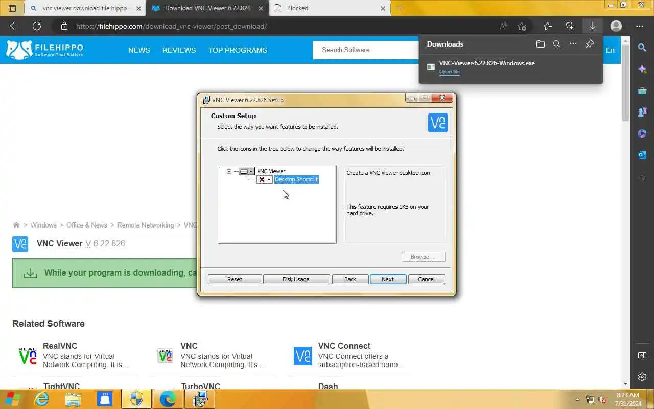
Task: Open the sidebar Games icon
Action: click(x=642, y=112)
